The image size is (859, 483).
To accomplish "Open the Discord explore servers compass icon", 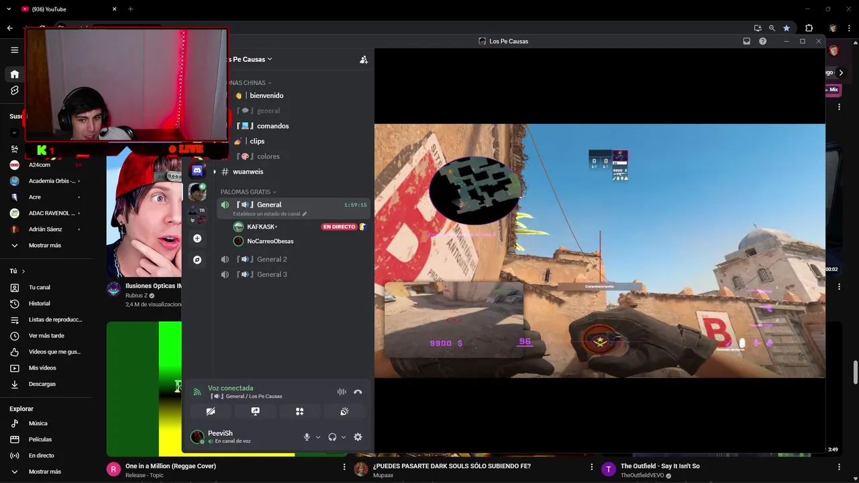I will point(197,260).
